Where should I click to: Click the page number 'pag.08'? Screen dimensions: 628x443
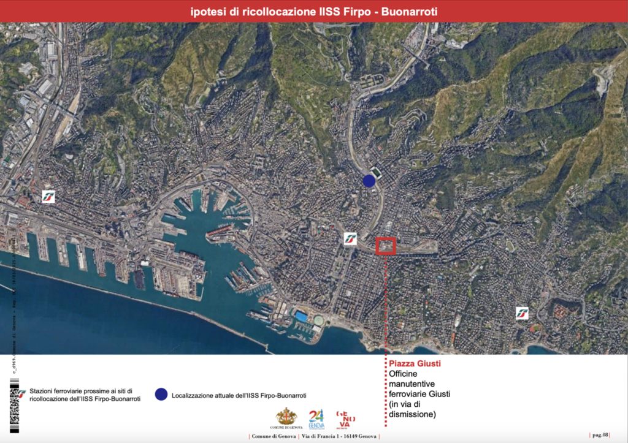coord(599,434)
